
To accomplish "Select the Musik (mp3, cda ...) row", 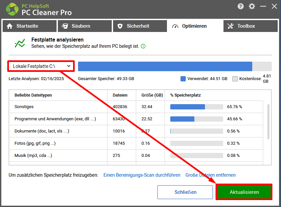I will coord(136,156).
